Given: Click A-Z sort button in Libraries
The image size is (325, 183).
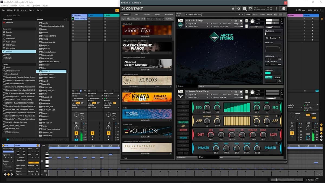Looking at the screenshot, I should (x=144, y=19).
